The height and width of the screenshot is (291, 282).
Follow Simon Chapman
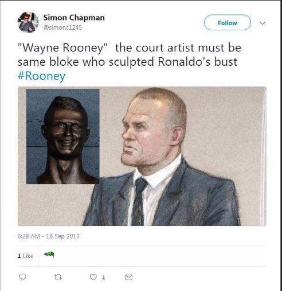click(228, 22)
